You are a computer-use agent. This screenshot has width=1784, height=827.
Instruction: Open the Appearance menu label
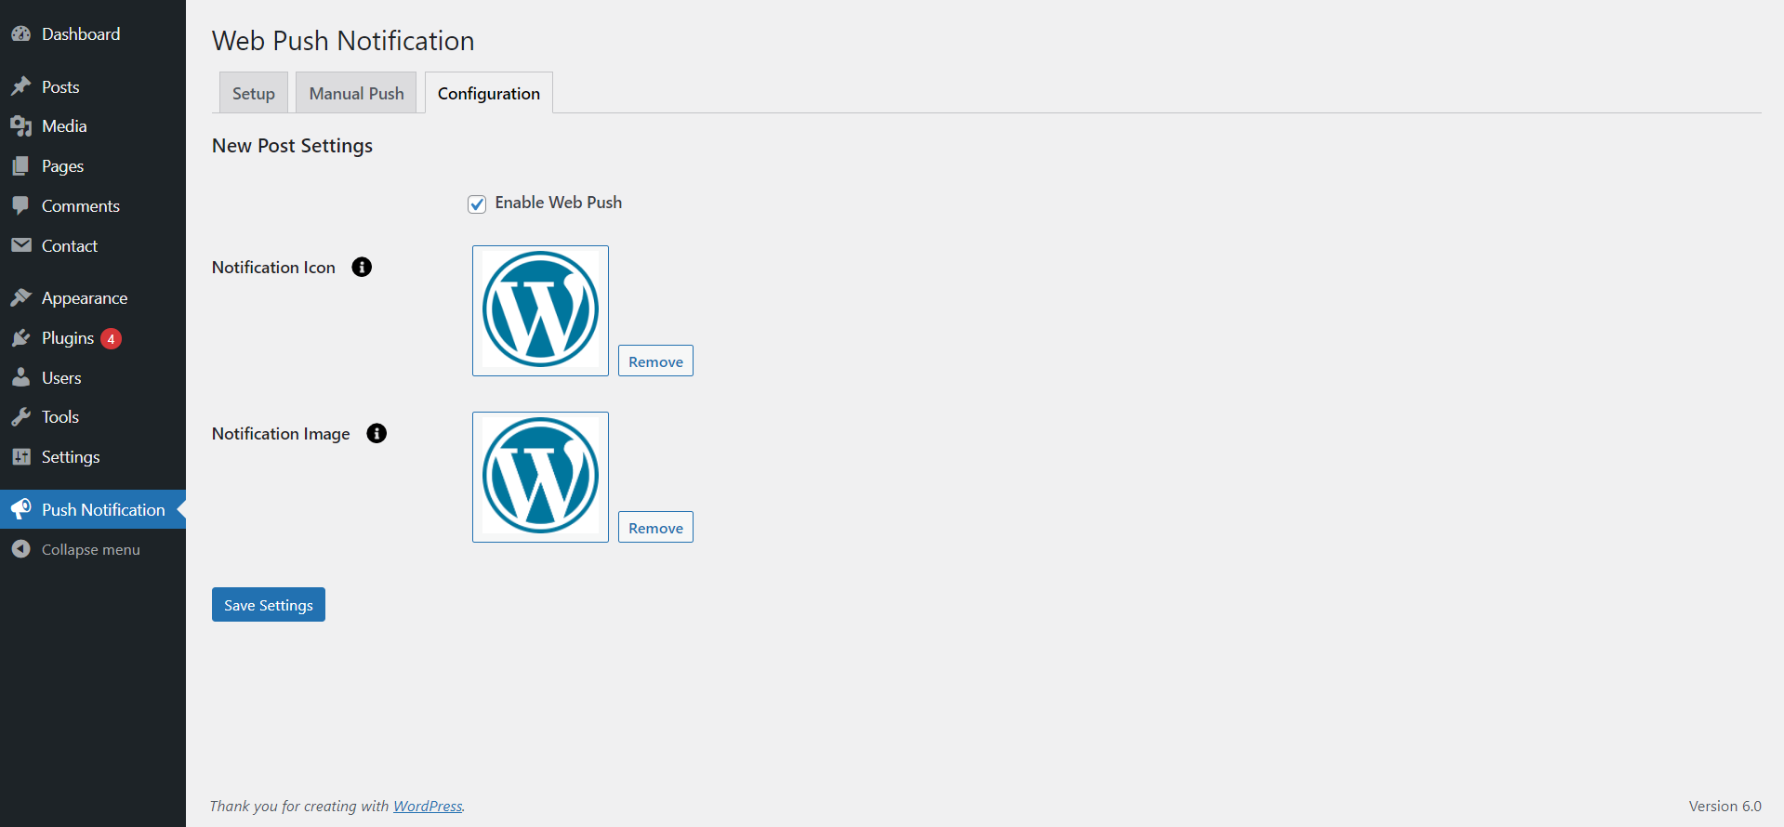[x=85, y=298]
